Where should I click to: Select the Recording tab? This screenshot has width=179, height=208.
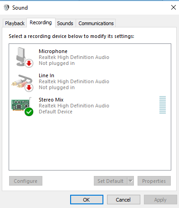click(x=41, y=22)
